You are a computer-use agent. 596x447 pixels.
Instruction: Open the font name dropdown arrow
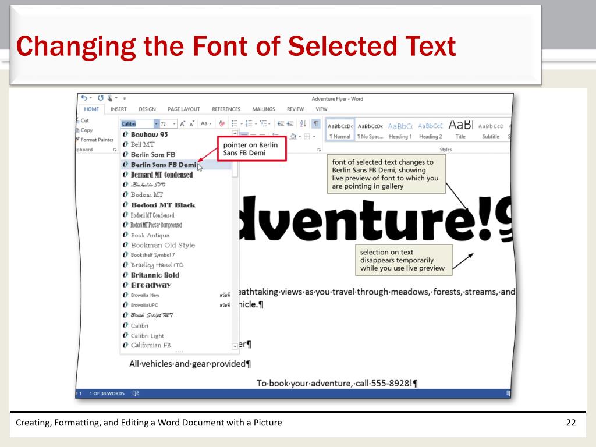click(156, 124)
